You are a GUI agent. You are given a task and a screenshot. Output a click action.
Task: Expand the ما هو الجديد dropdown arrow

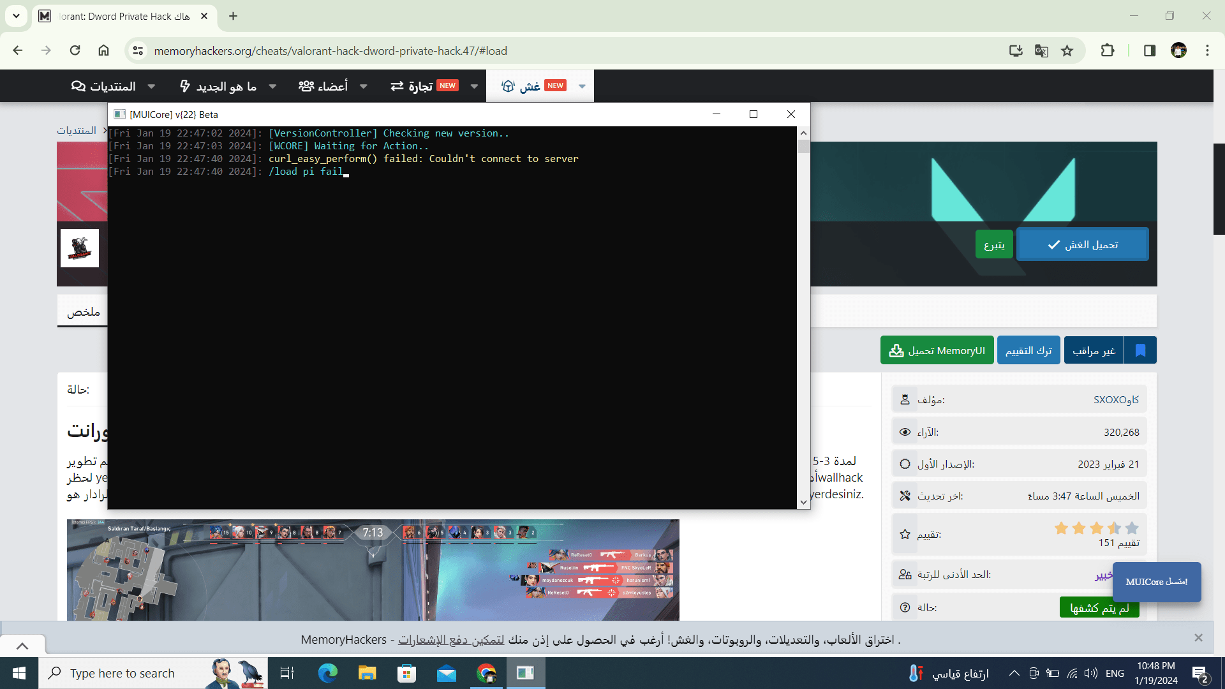pyautogui.click(x=272, y=86)
